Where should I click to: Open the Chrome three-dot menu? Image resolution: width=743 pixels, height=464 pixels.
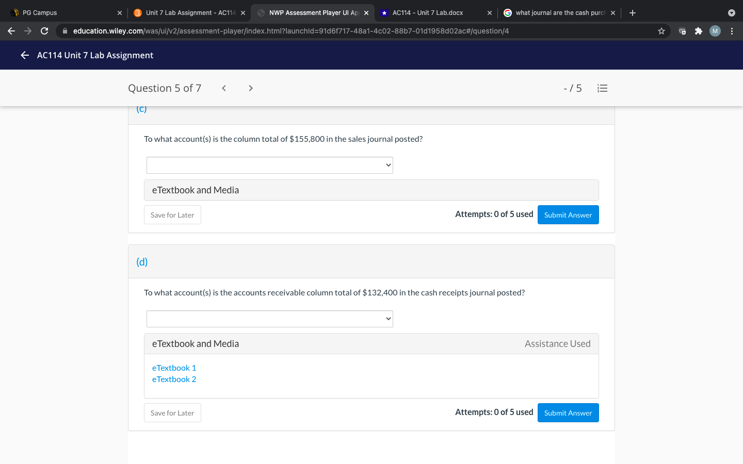(x=732, y=31)
